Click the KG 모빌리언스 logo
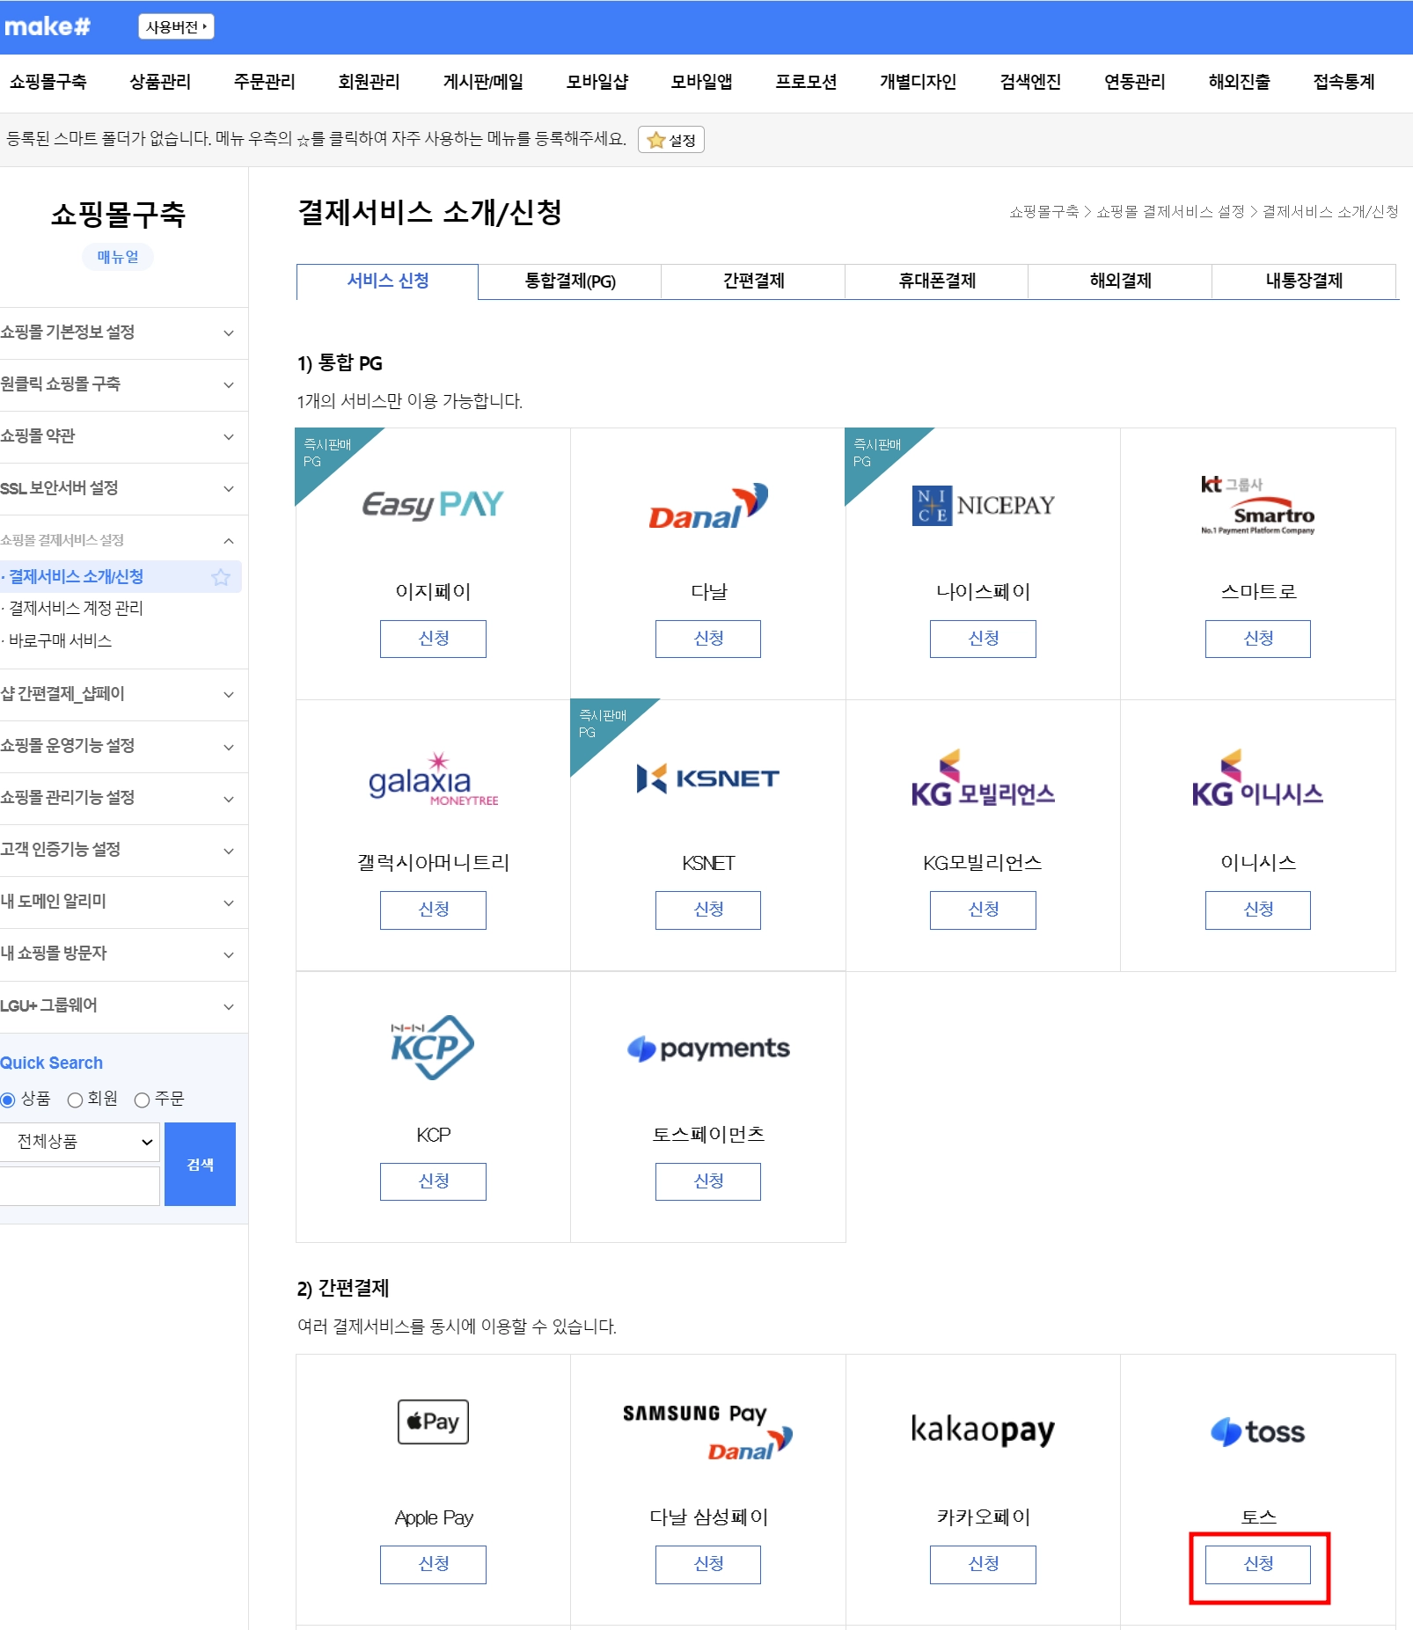This screenshot has height=1630, width=1413. (983, 779)
